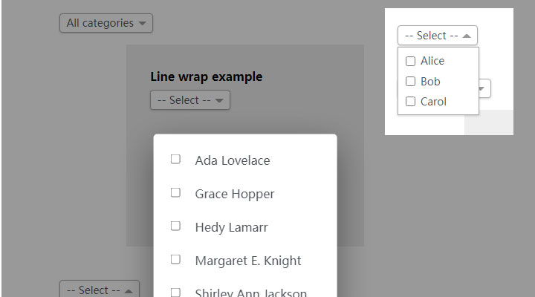Collapse the top-right Select dropdown
The height and width of the screenshot is (297, 535).
(x=438, y=36)
